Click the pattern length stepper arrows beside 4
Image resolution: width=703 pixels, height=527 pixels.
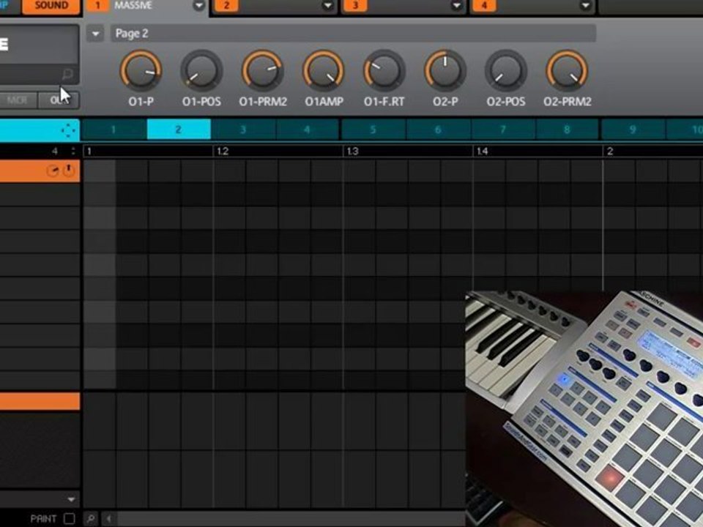point(73,151)
